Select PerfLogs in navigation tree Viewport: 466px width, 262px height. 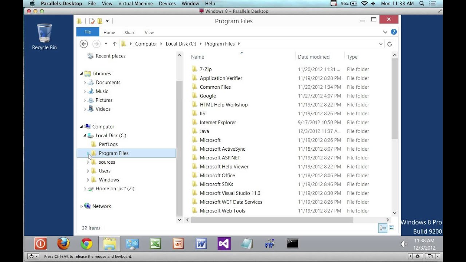pos(108,144)
